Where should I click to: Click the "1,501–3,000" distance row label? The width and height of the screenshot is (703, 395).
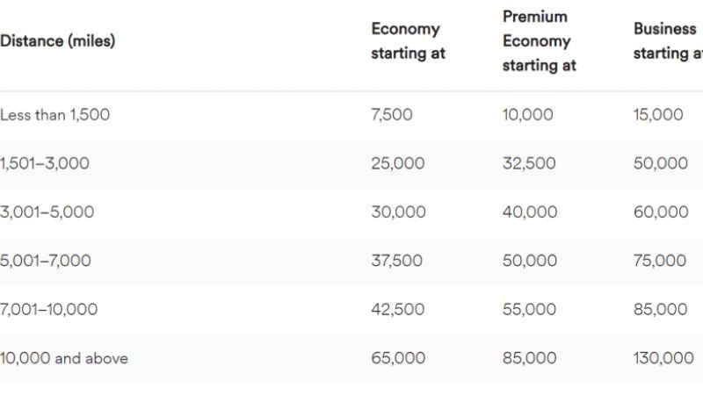point(45,163)
